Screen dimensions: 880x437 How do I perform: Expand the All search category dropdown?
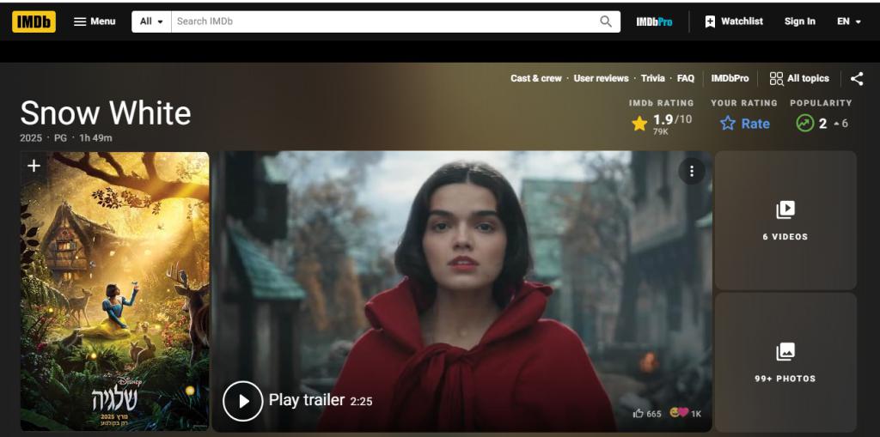tap(151, 21)
